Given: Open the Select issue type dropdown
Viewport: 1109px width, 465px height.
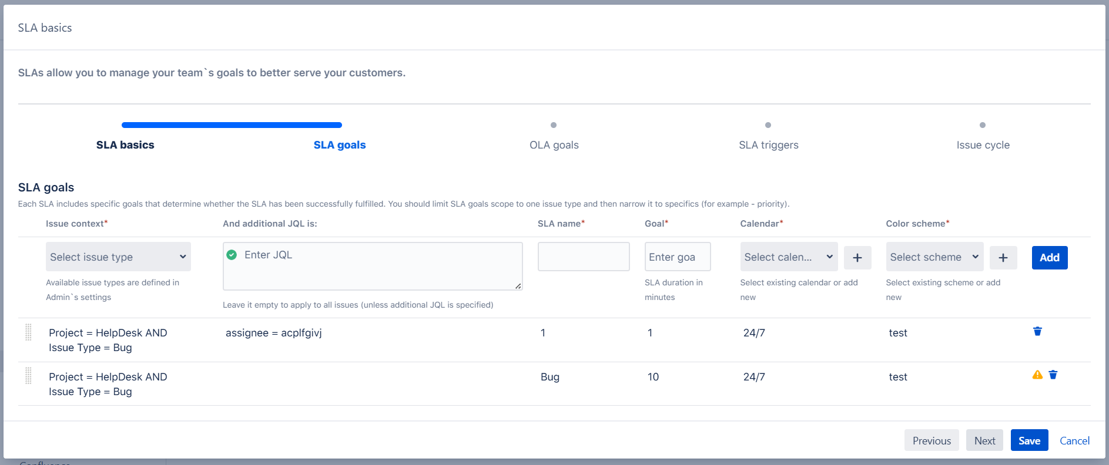Looking at the screenshot, I should (118, 257).
